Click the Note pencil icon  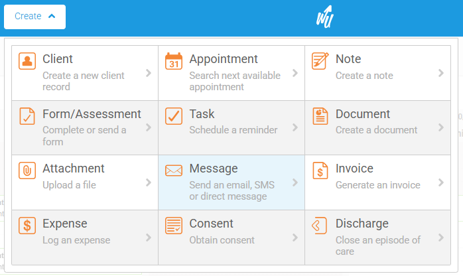(320, 61)
